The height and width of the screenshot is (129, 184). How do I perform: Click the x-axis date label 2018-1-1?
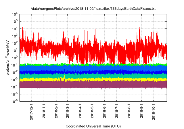tap(44, 111)
